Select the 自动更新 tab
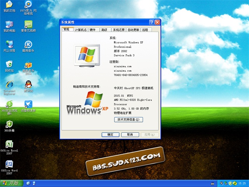The image size is (249, 187). pyautogui.click(x=133, y=30)
